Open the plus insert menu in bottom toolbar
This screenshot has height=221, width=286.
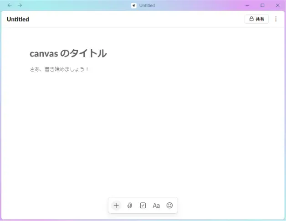[x=116, y=206]
